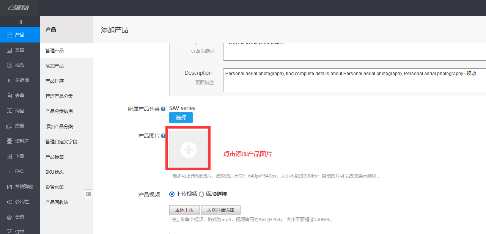
Task: Open the 会员 section
Action: [20, 217]
